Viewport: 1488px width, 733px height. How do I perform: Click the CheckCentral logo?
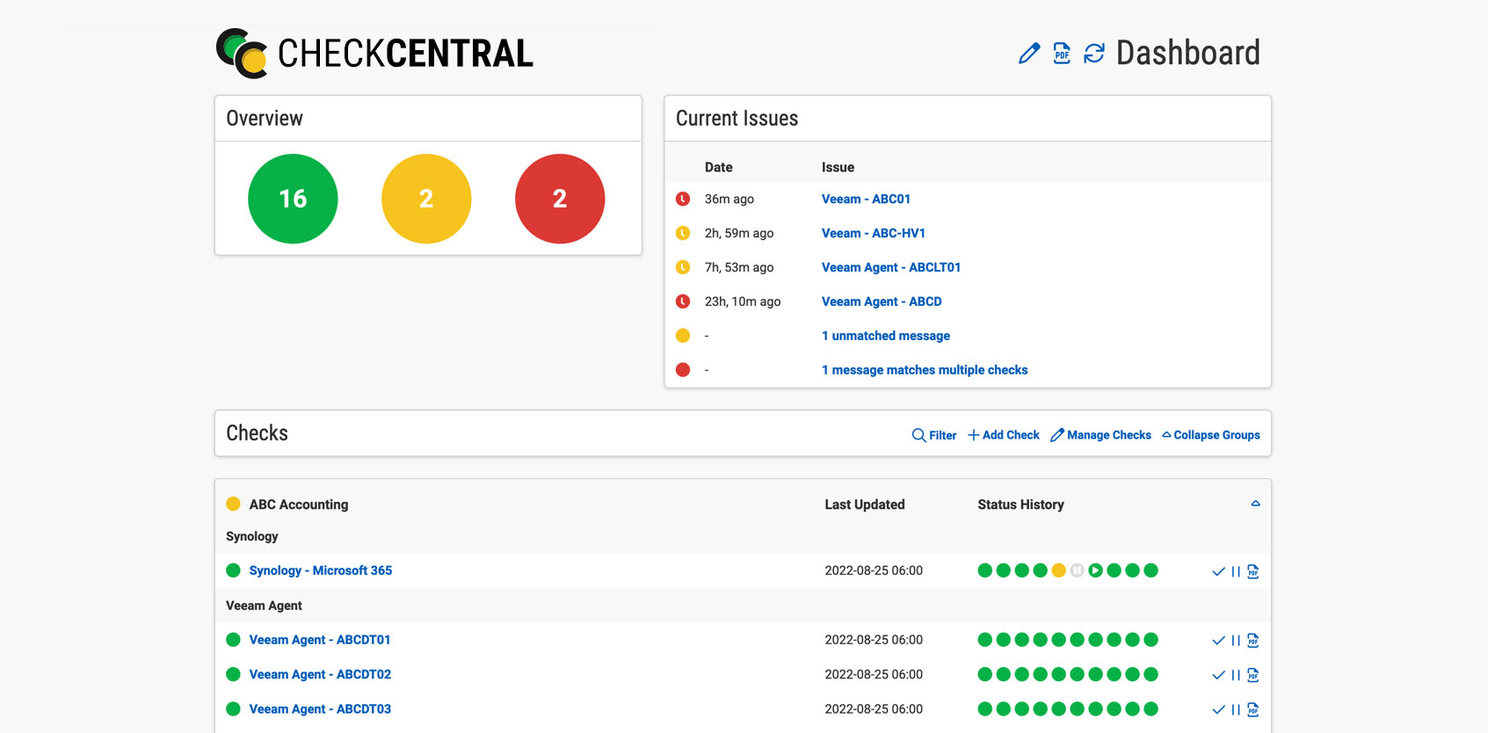click(375, 53)
